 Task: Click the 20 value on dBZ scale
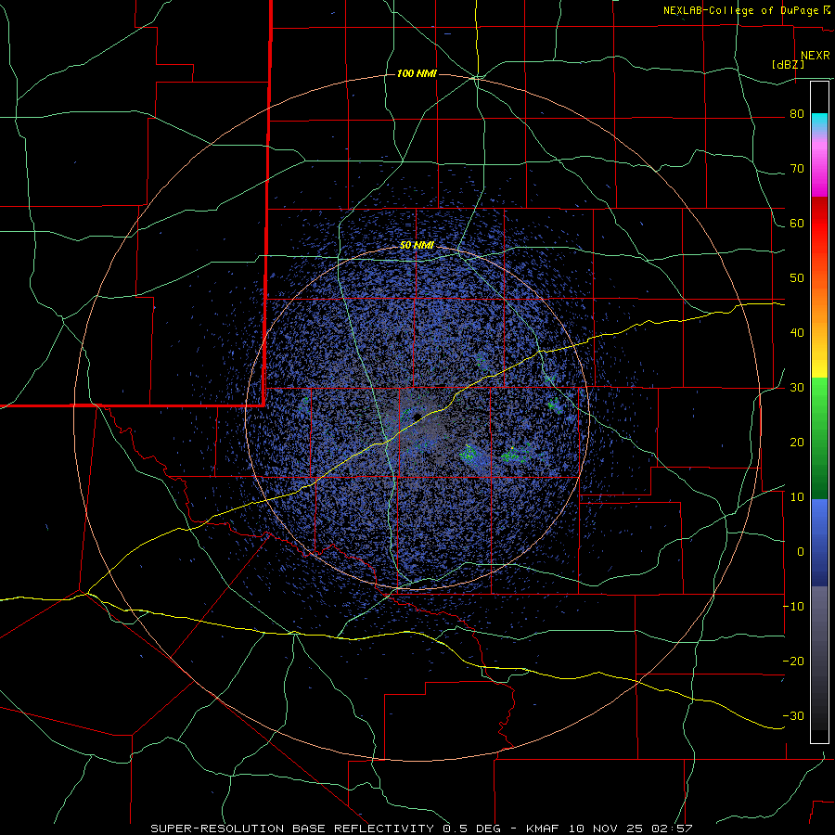coord(797,442)
